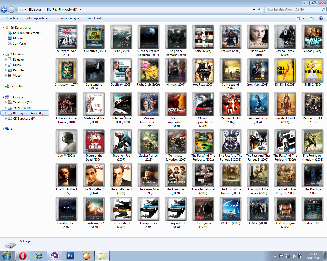
Task: Select 5 Days of War folder icon
Action: point(67,37)
